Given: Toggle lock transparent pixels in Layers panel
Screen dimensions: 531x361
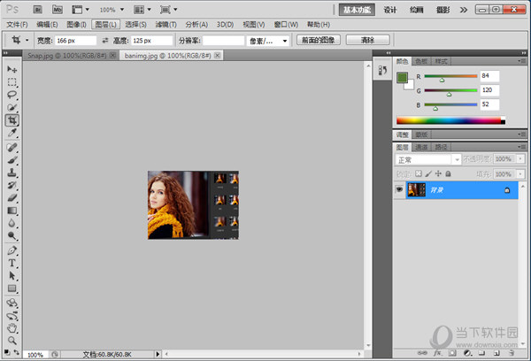Looking at the screenshot, I should pyautogui.click(x=419, y=173).
